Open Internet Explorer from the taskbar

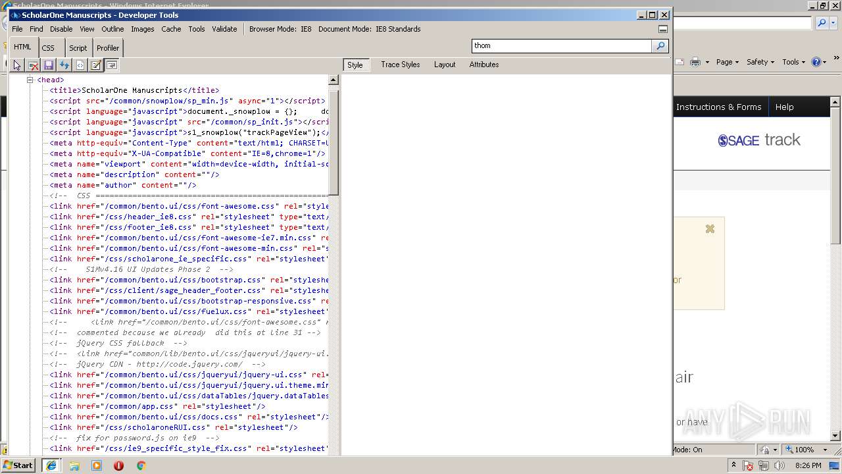[x=51, y=465]
